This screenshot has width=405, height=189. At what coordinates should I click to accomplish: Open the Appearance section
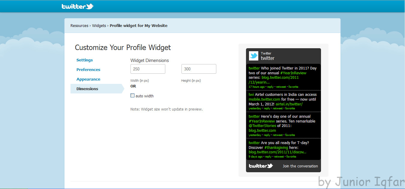pos(88,79)
